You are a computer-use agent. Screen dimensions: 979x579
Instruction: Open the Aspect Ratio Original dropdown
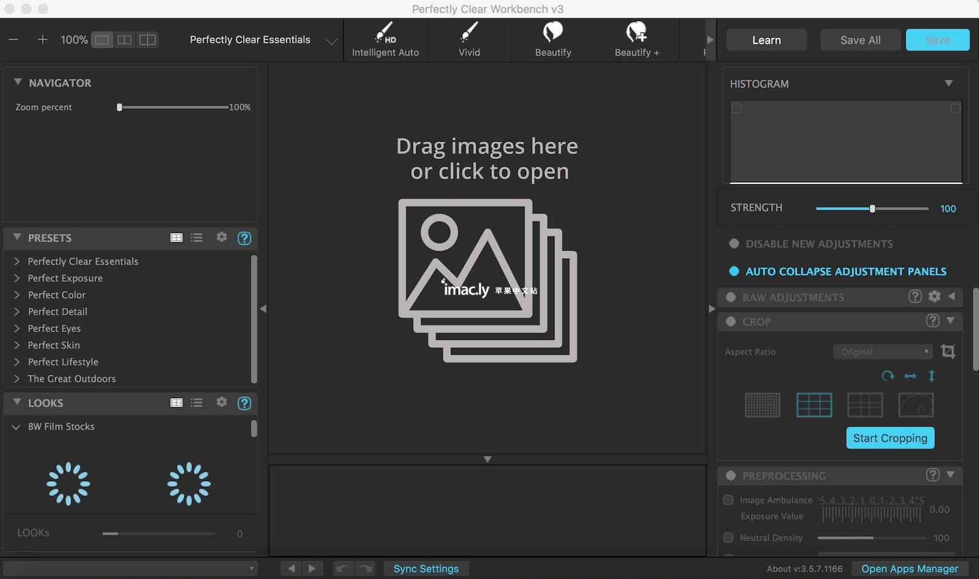click(x=882, y=352)
